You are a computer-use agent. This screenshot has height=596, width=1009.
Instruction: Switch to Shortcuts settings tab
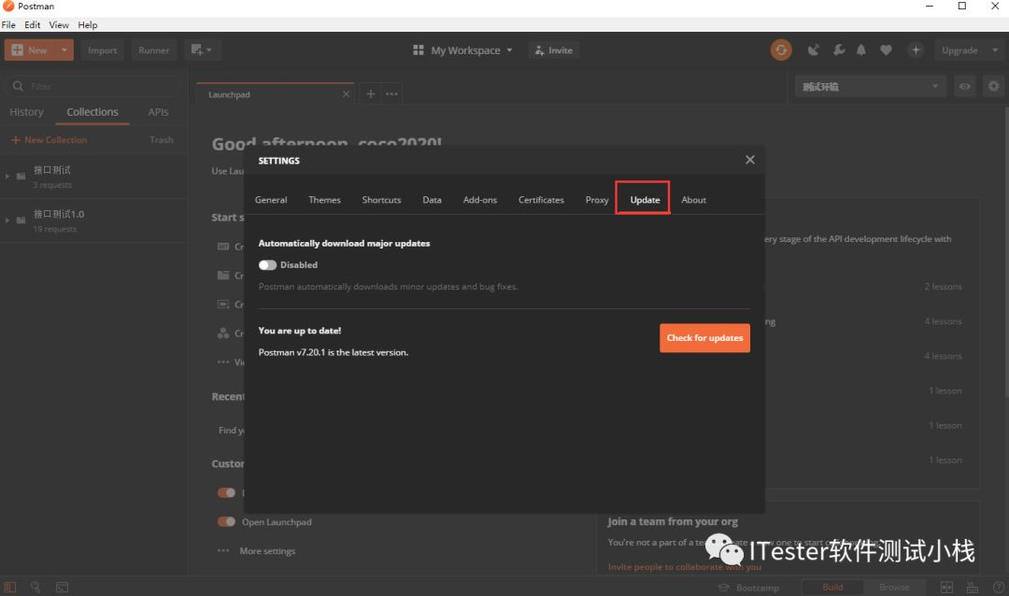point(381,200)
